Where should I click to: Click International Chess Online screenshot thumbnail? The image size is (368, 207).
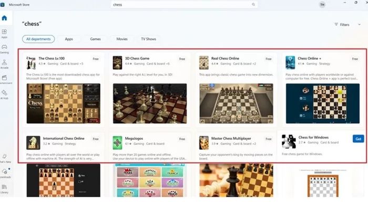(x=64, y=180)
